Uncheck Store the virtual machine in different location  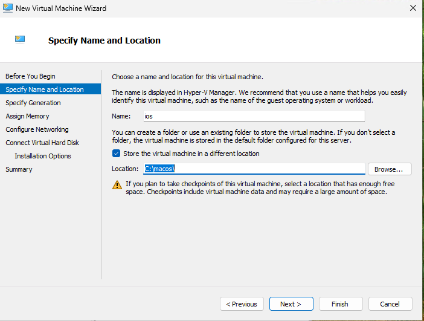tap(117, 154)
